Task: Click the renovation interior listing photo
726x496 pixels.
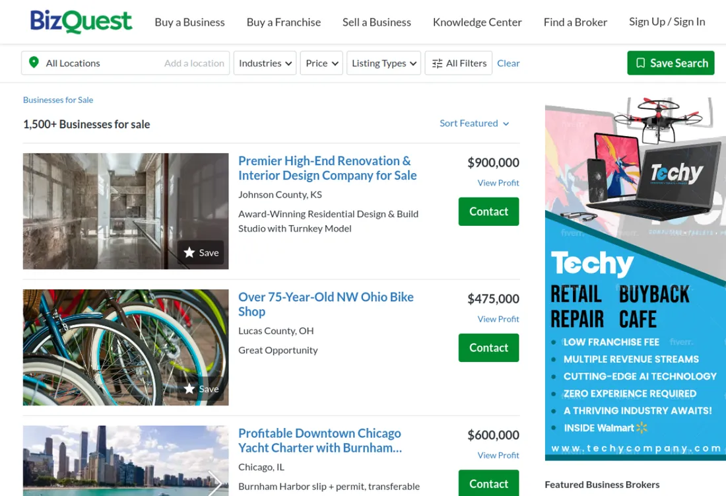Action: tap(126, 211)
